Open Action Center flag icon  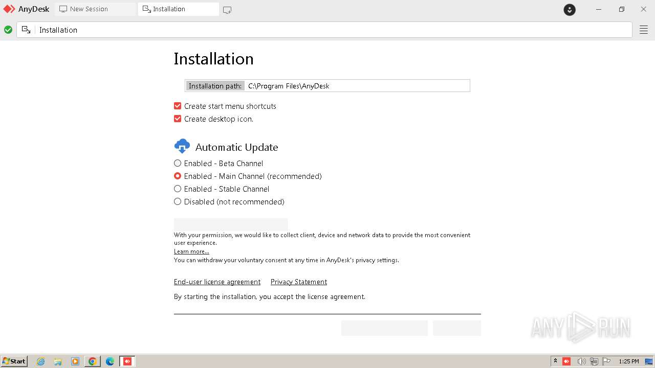[606, 361]
